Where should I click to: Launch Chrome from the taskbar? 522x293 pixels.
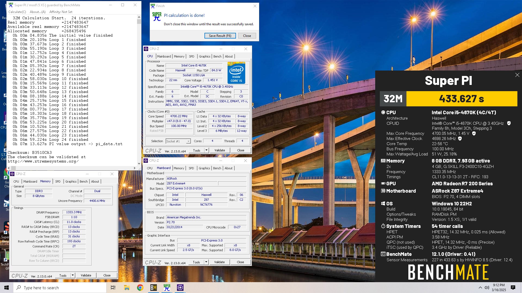[x=140, y=288]
